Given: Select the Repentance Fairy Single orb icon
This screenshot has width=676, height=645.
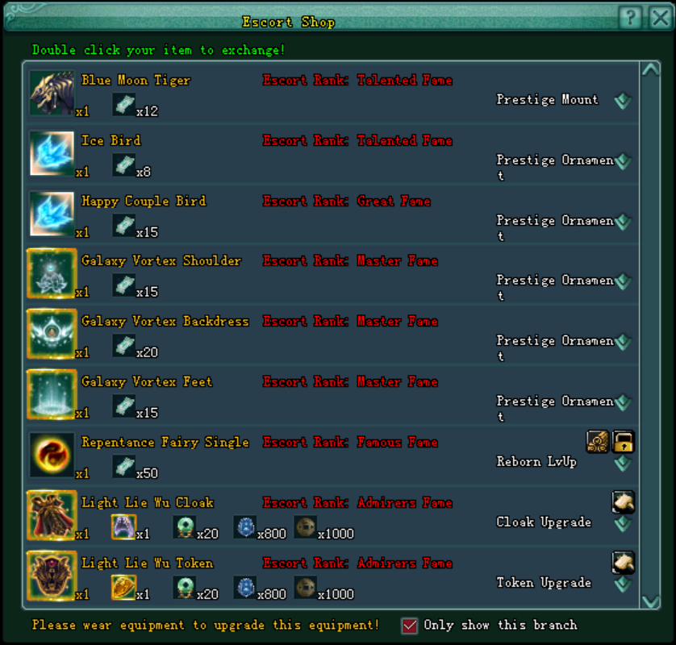Looking at the screenshot, I should [52, 455].
